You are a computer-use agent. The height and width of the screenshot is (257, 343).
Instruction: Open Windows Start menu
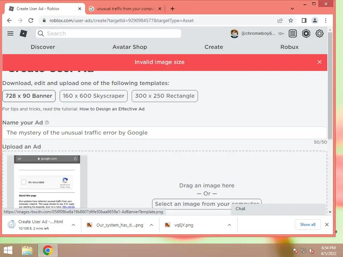(8, 250)
